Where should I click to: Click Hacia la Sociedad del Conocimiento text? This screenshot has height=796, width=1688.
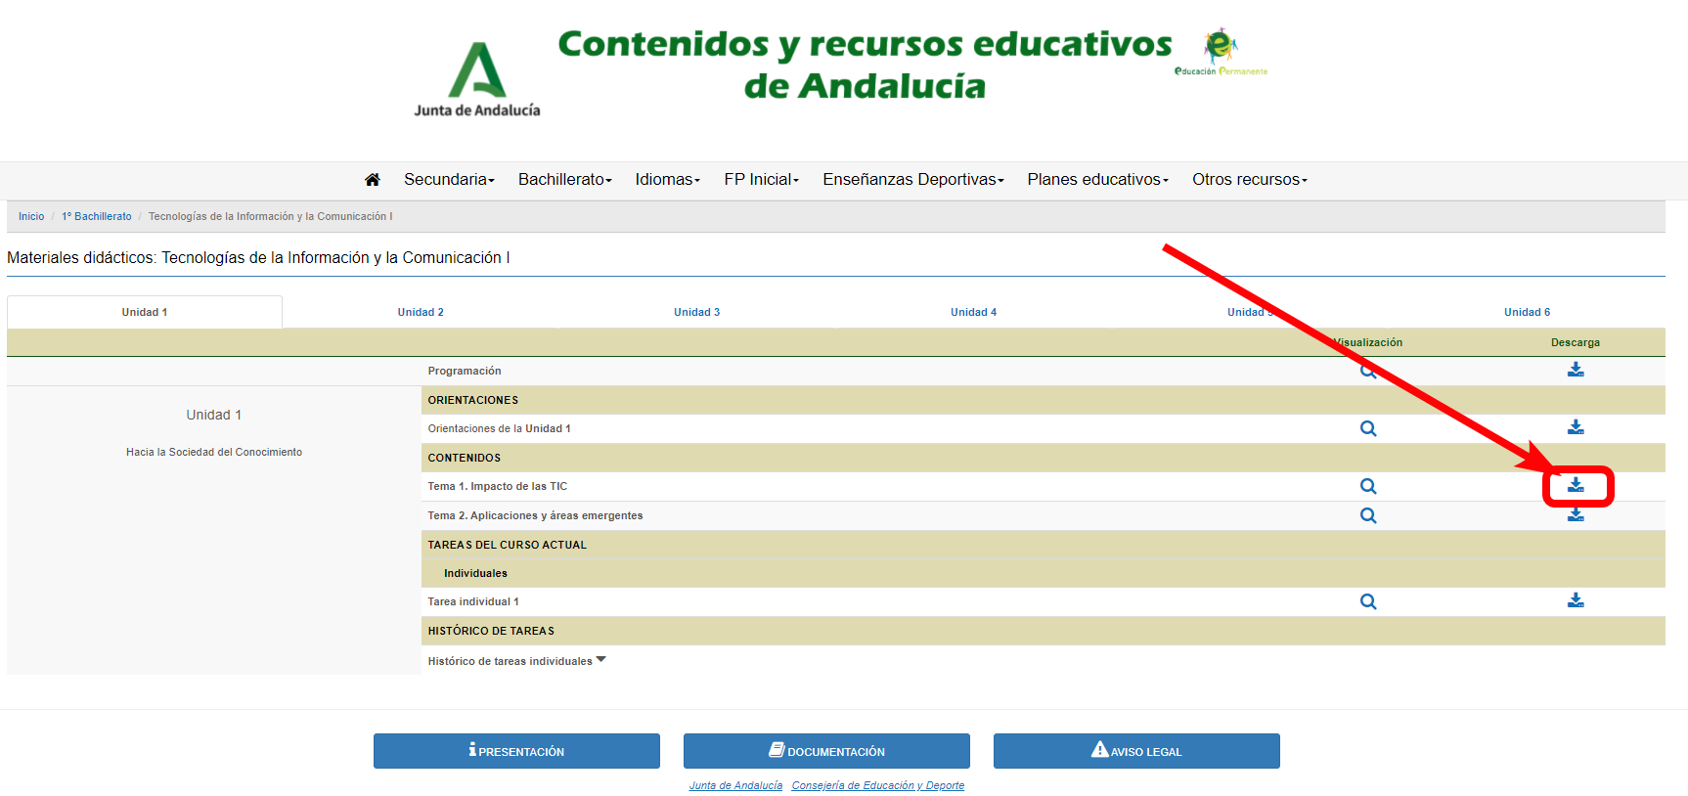(x=214, y=452)
